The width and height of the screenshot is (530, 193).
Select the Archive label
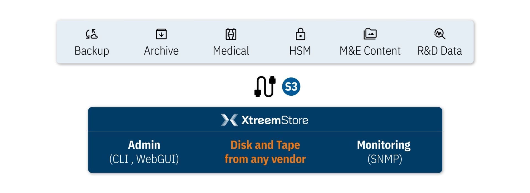pos(161,51)
